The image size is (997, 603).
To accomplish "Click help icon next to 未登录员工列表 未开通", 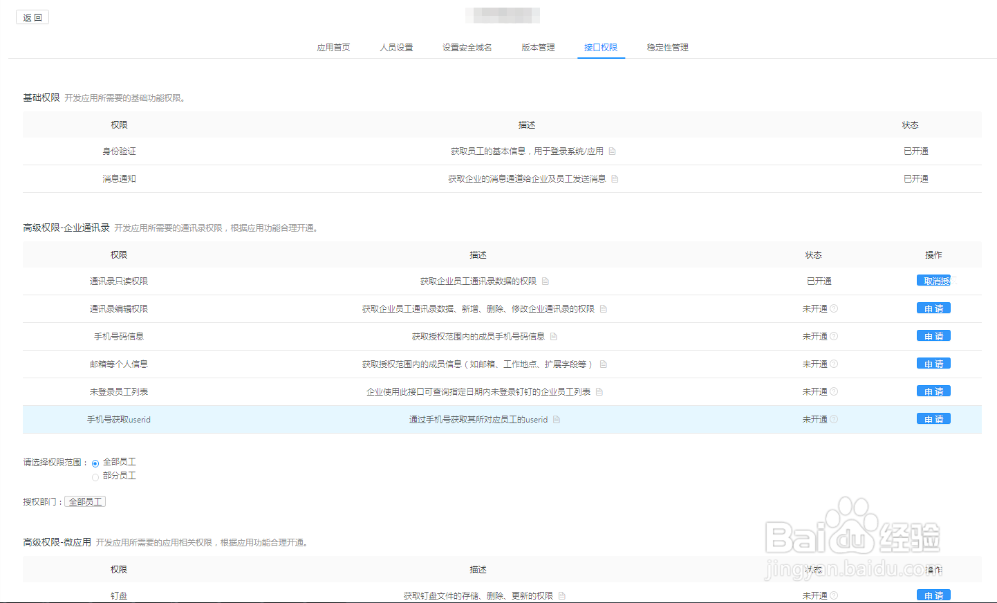I will coord(834,391).
